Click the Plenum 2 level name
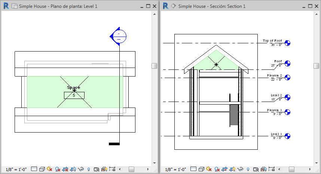321x174 pixels. pos(275,75)
